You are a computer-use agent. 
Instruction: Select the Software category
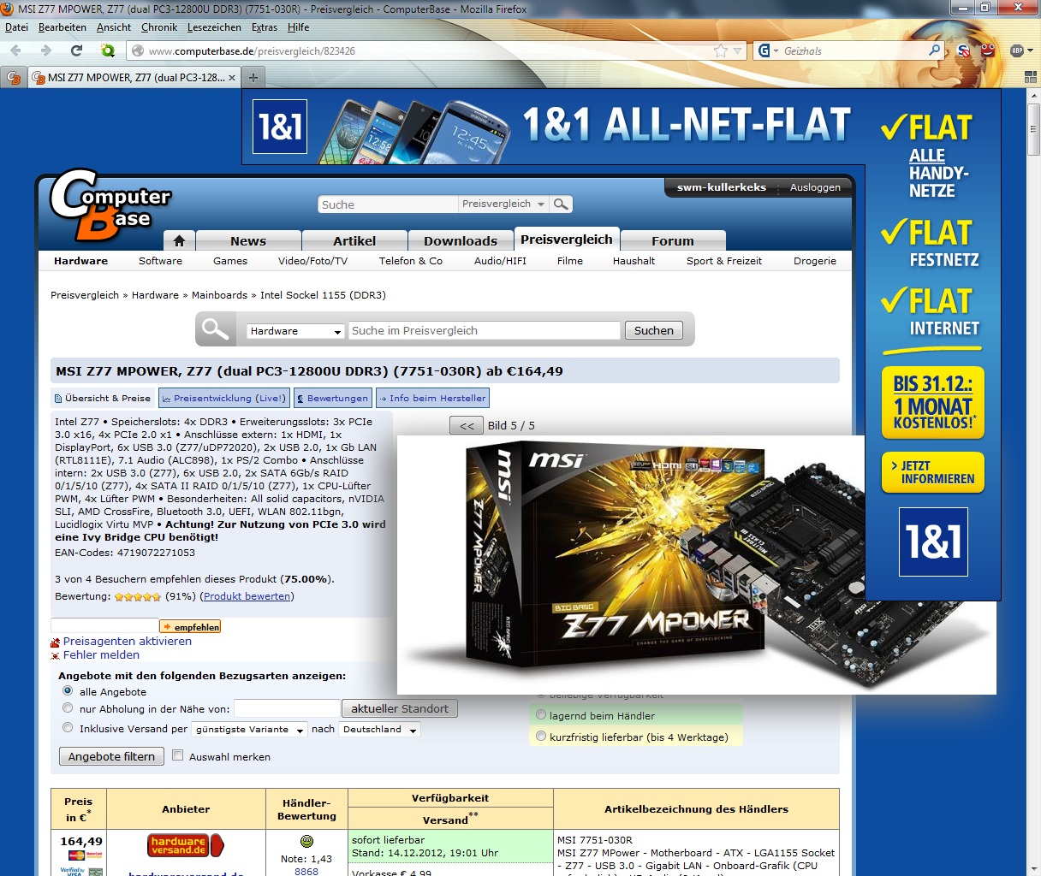(160, 261)
